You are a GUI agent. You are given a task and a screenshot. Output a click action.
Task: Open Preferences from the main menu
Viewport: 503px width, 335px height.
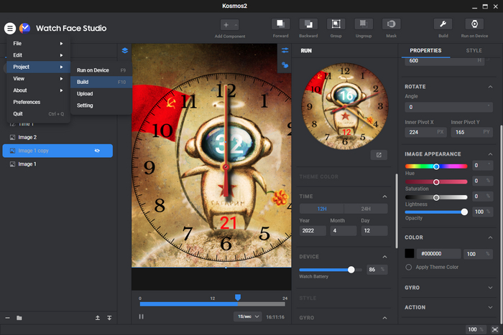[x=27, y=102]
